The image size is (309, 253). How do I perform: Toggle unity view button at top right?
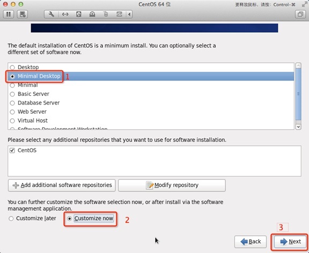(x=300, y=14)
